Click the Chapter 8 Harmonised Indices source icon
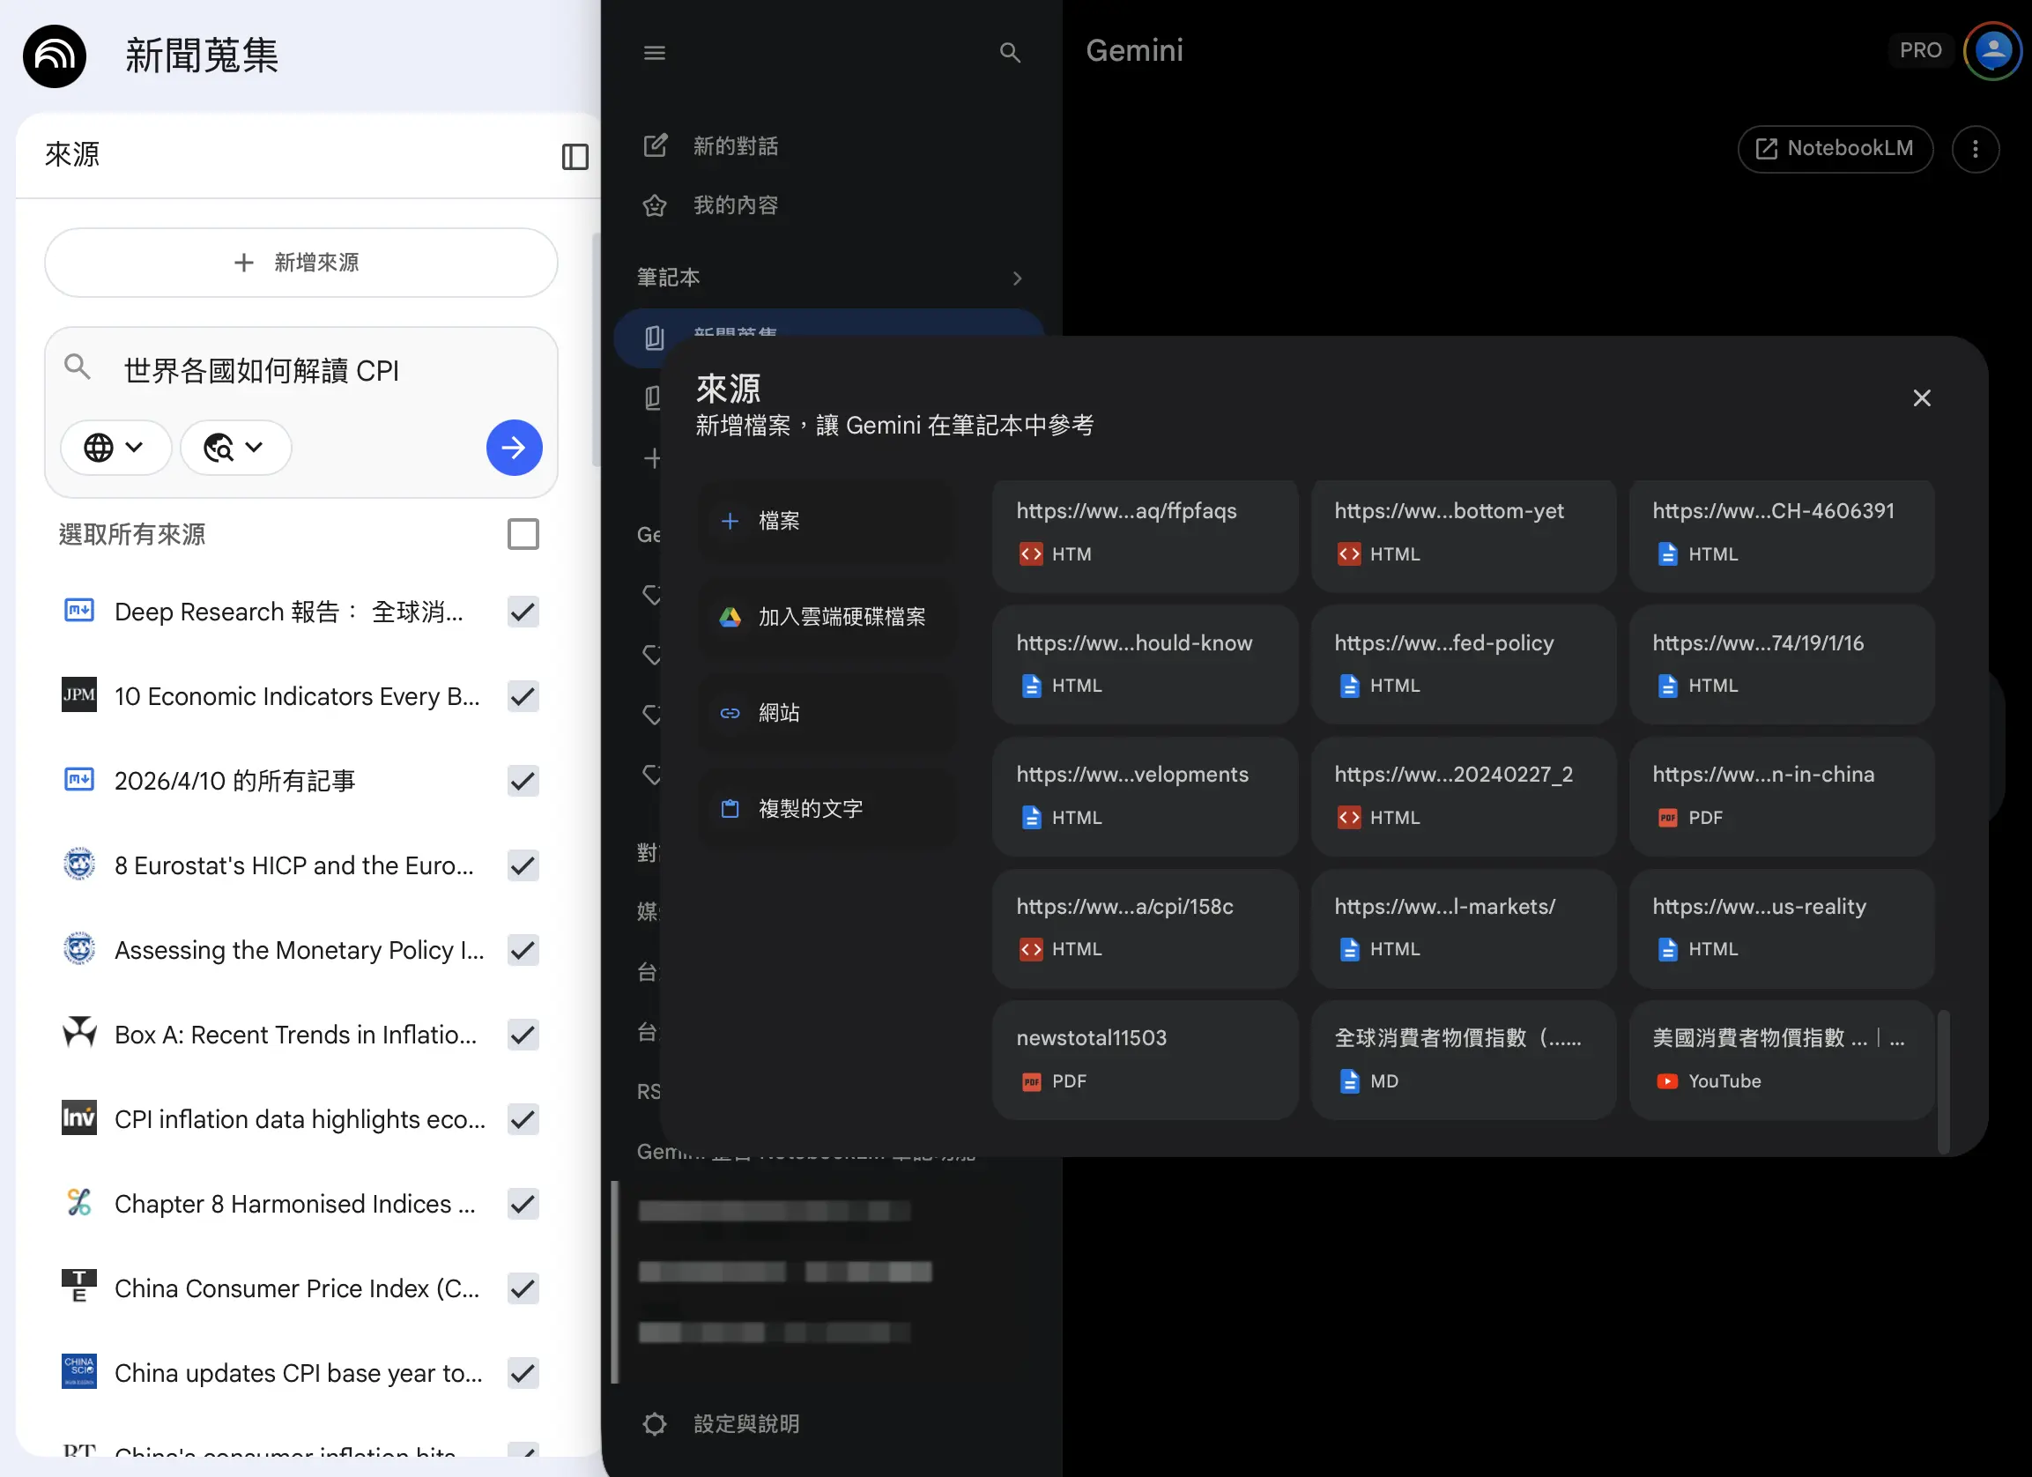This screenshot has width=2032, height=1477. 78,1203
